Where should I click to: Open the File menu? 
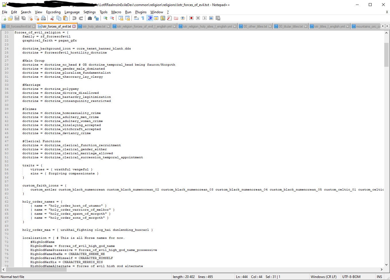coord(5,12)
